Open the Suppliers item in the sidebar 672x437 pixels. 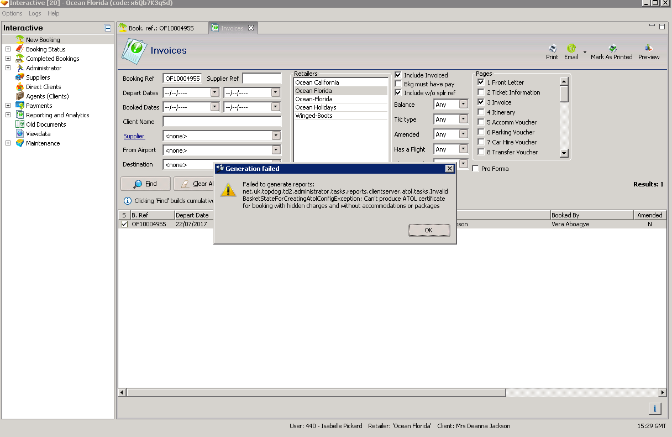(x=38, y=77)
